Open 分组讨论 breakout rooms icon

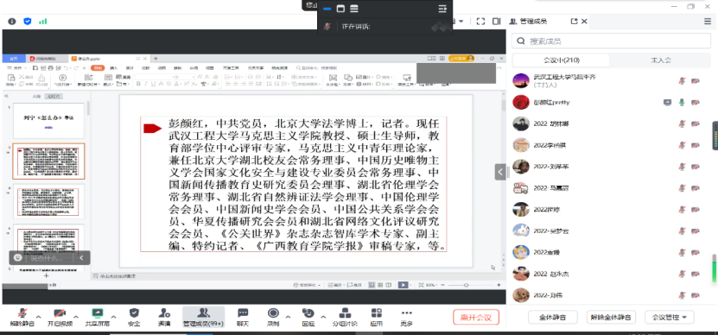(345, 313)
